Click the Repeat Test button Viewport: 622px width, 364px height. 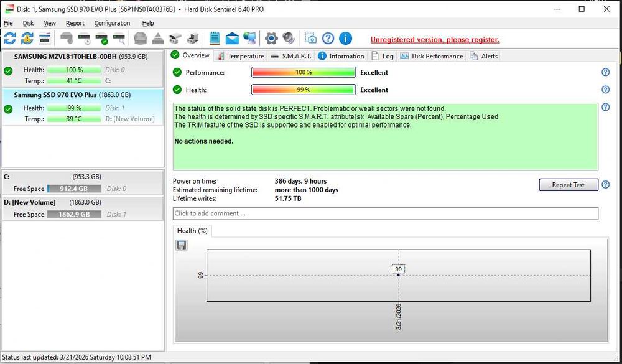[568, 185]
